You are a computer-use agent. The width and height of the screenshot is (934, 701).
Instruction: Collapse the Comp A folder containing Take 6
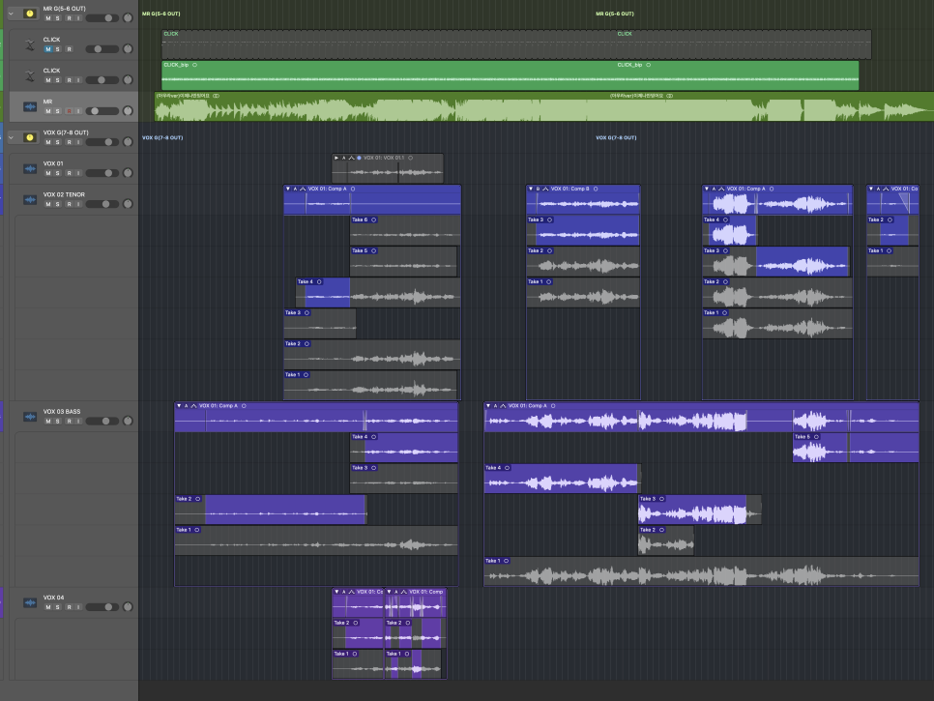tap(288, 189)
